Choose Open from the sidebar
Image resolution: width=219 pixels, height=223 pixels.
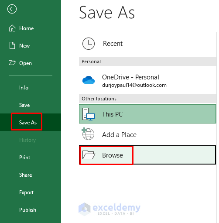pyautogui.click(x=31, y=63)
